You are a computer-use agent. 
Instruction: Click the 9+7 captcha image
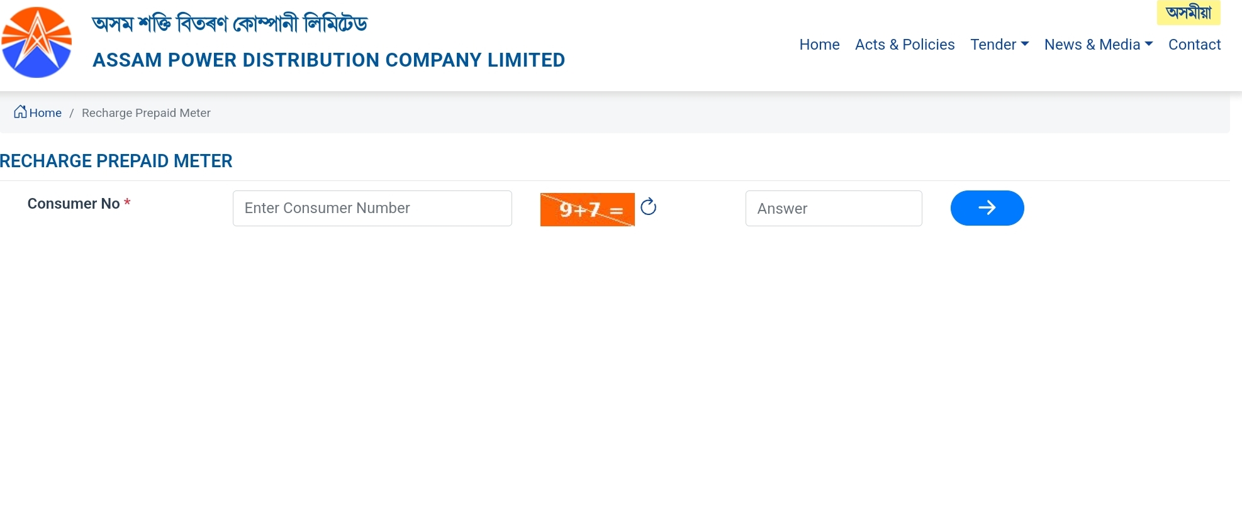pos(587,209)
